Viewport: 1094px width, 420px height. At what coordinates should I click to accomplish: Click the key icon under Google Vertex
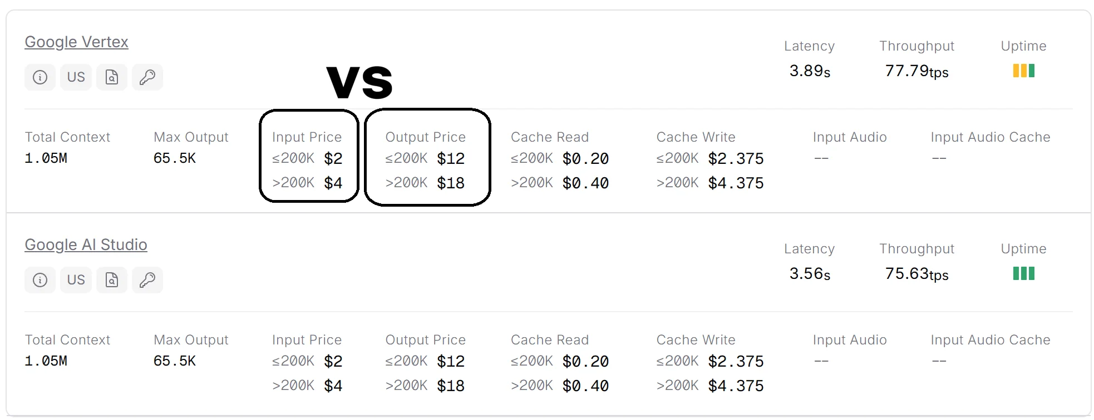click(x=147, y=77)
